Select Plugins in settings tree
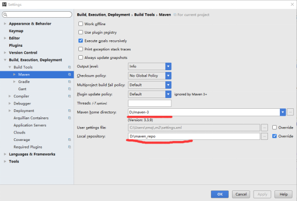Viewport: 297px width, 201px height. coord(16,46)
